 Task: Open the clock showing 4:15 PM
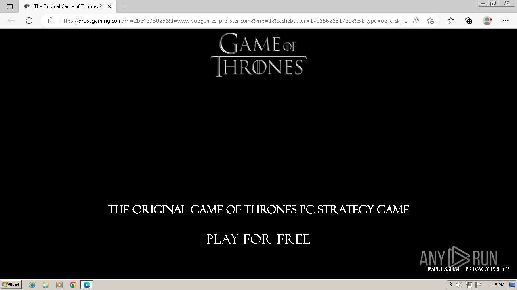click(496, 285)
